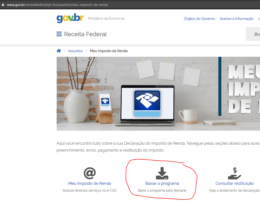Click the @ icon above Meu Imposto de Renda
This screenshot has height=202, width=260.
(90, 173)
